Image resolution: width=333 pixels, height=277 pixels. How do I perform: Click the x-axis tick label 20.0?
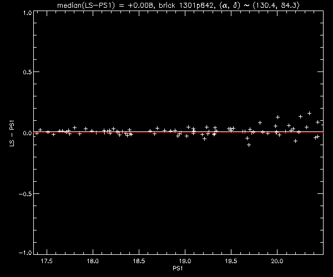(x=277, y=261)
